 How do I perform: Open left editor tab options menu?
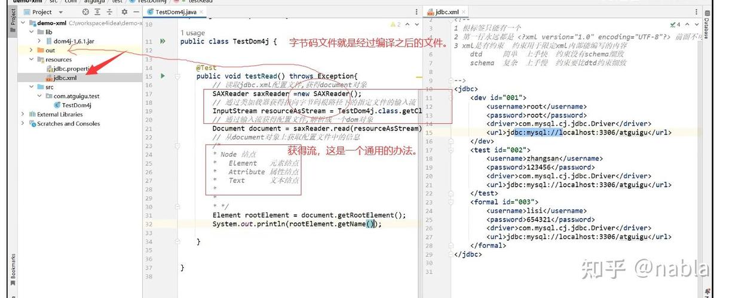tap(417, 12)
